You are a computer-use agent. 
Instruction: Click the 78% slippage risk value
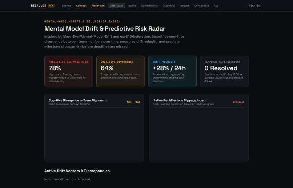point(55,68)
